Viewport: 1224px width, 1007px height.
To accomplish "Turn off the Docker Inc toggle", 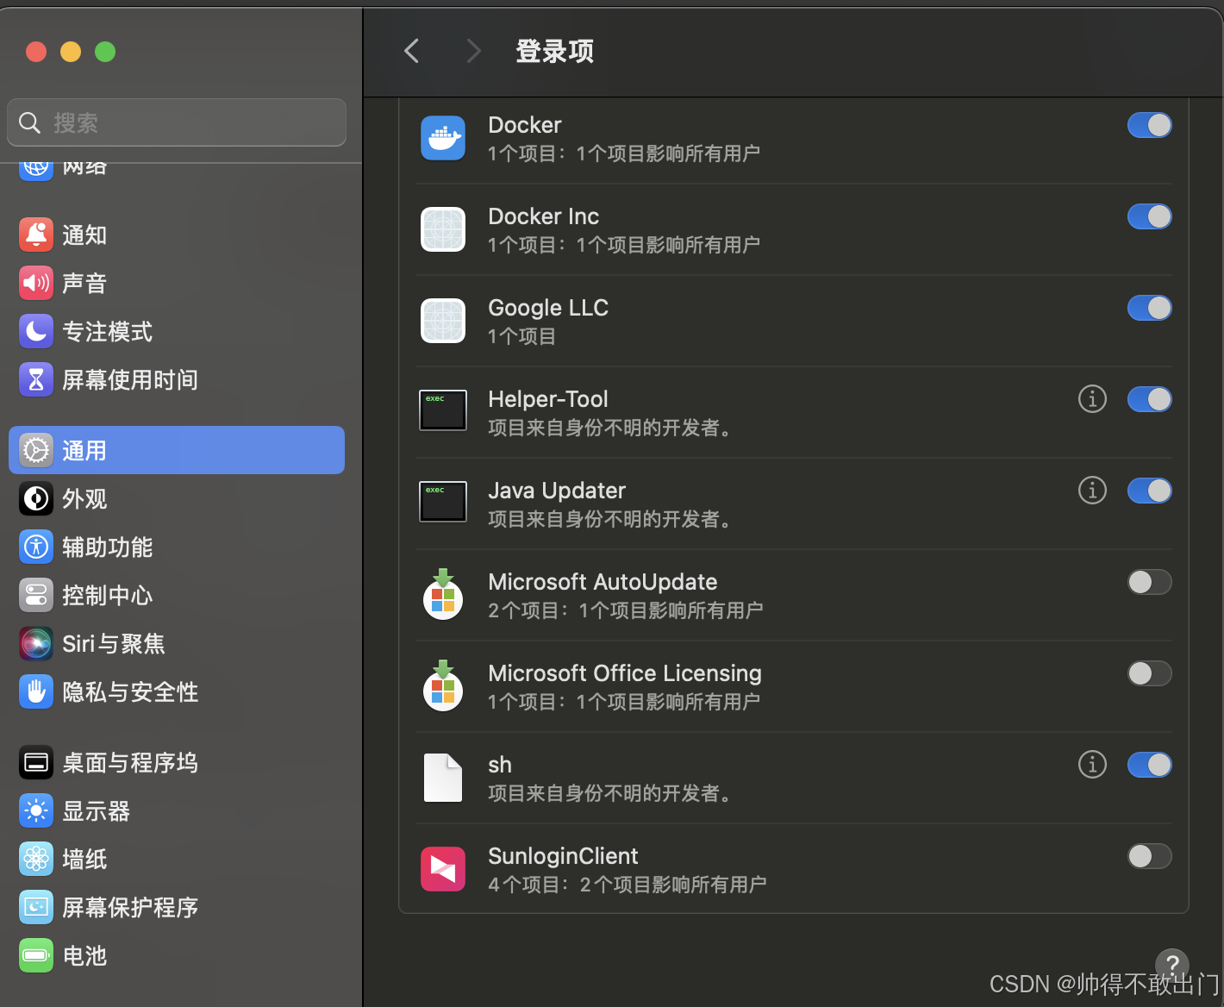I will pos(1150,216).
